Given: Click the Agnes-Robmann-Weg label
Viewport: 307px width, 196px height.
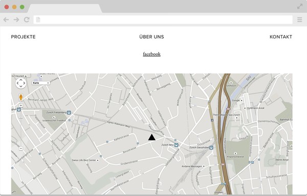Looking at the screenshot, I should pyautogui.click(x=118, y=125).
